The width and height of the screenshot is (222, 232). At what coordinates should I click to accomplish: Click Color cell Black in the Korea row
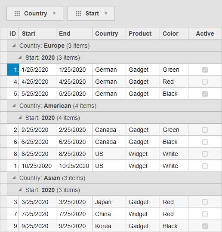pos(174,226)
